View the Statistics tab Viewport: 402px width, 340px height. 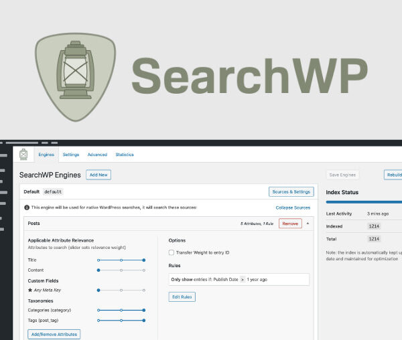pyautogui.click(x=125, y=155)
